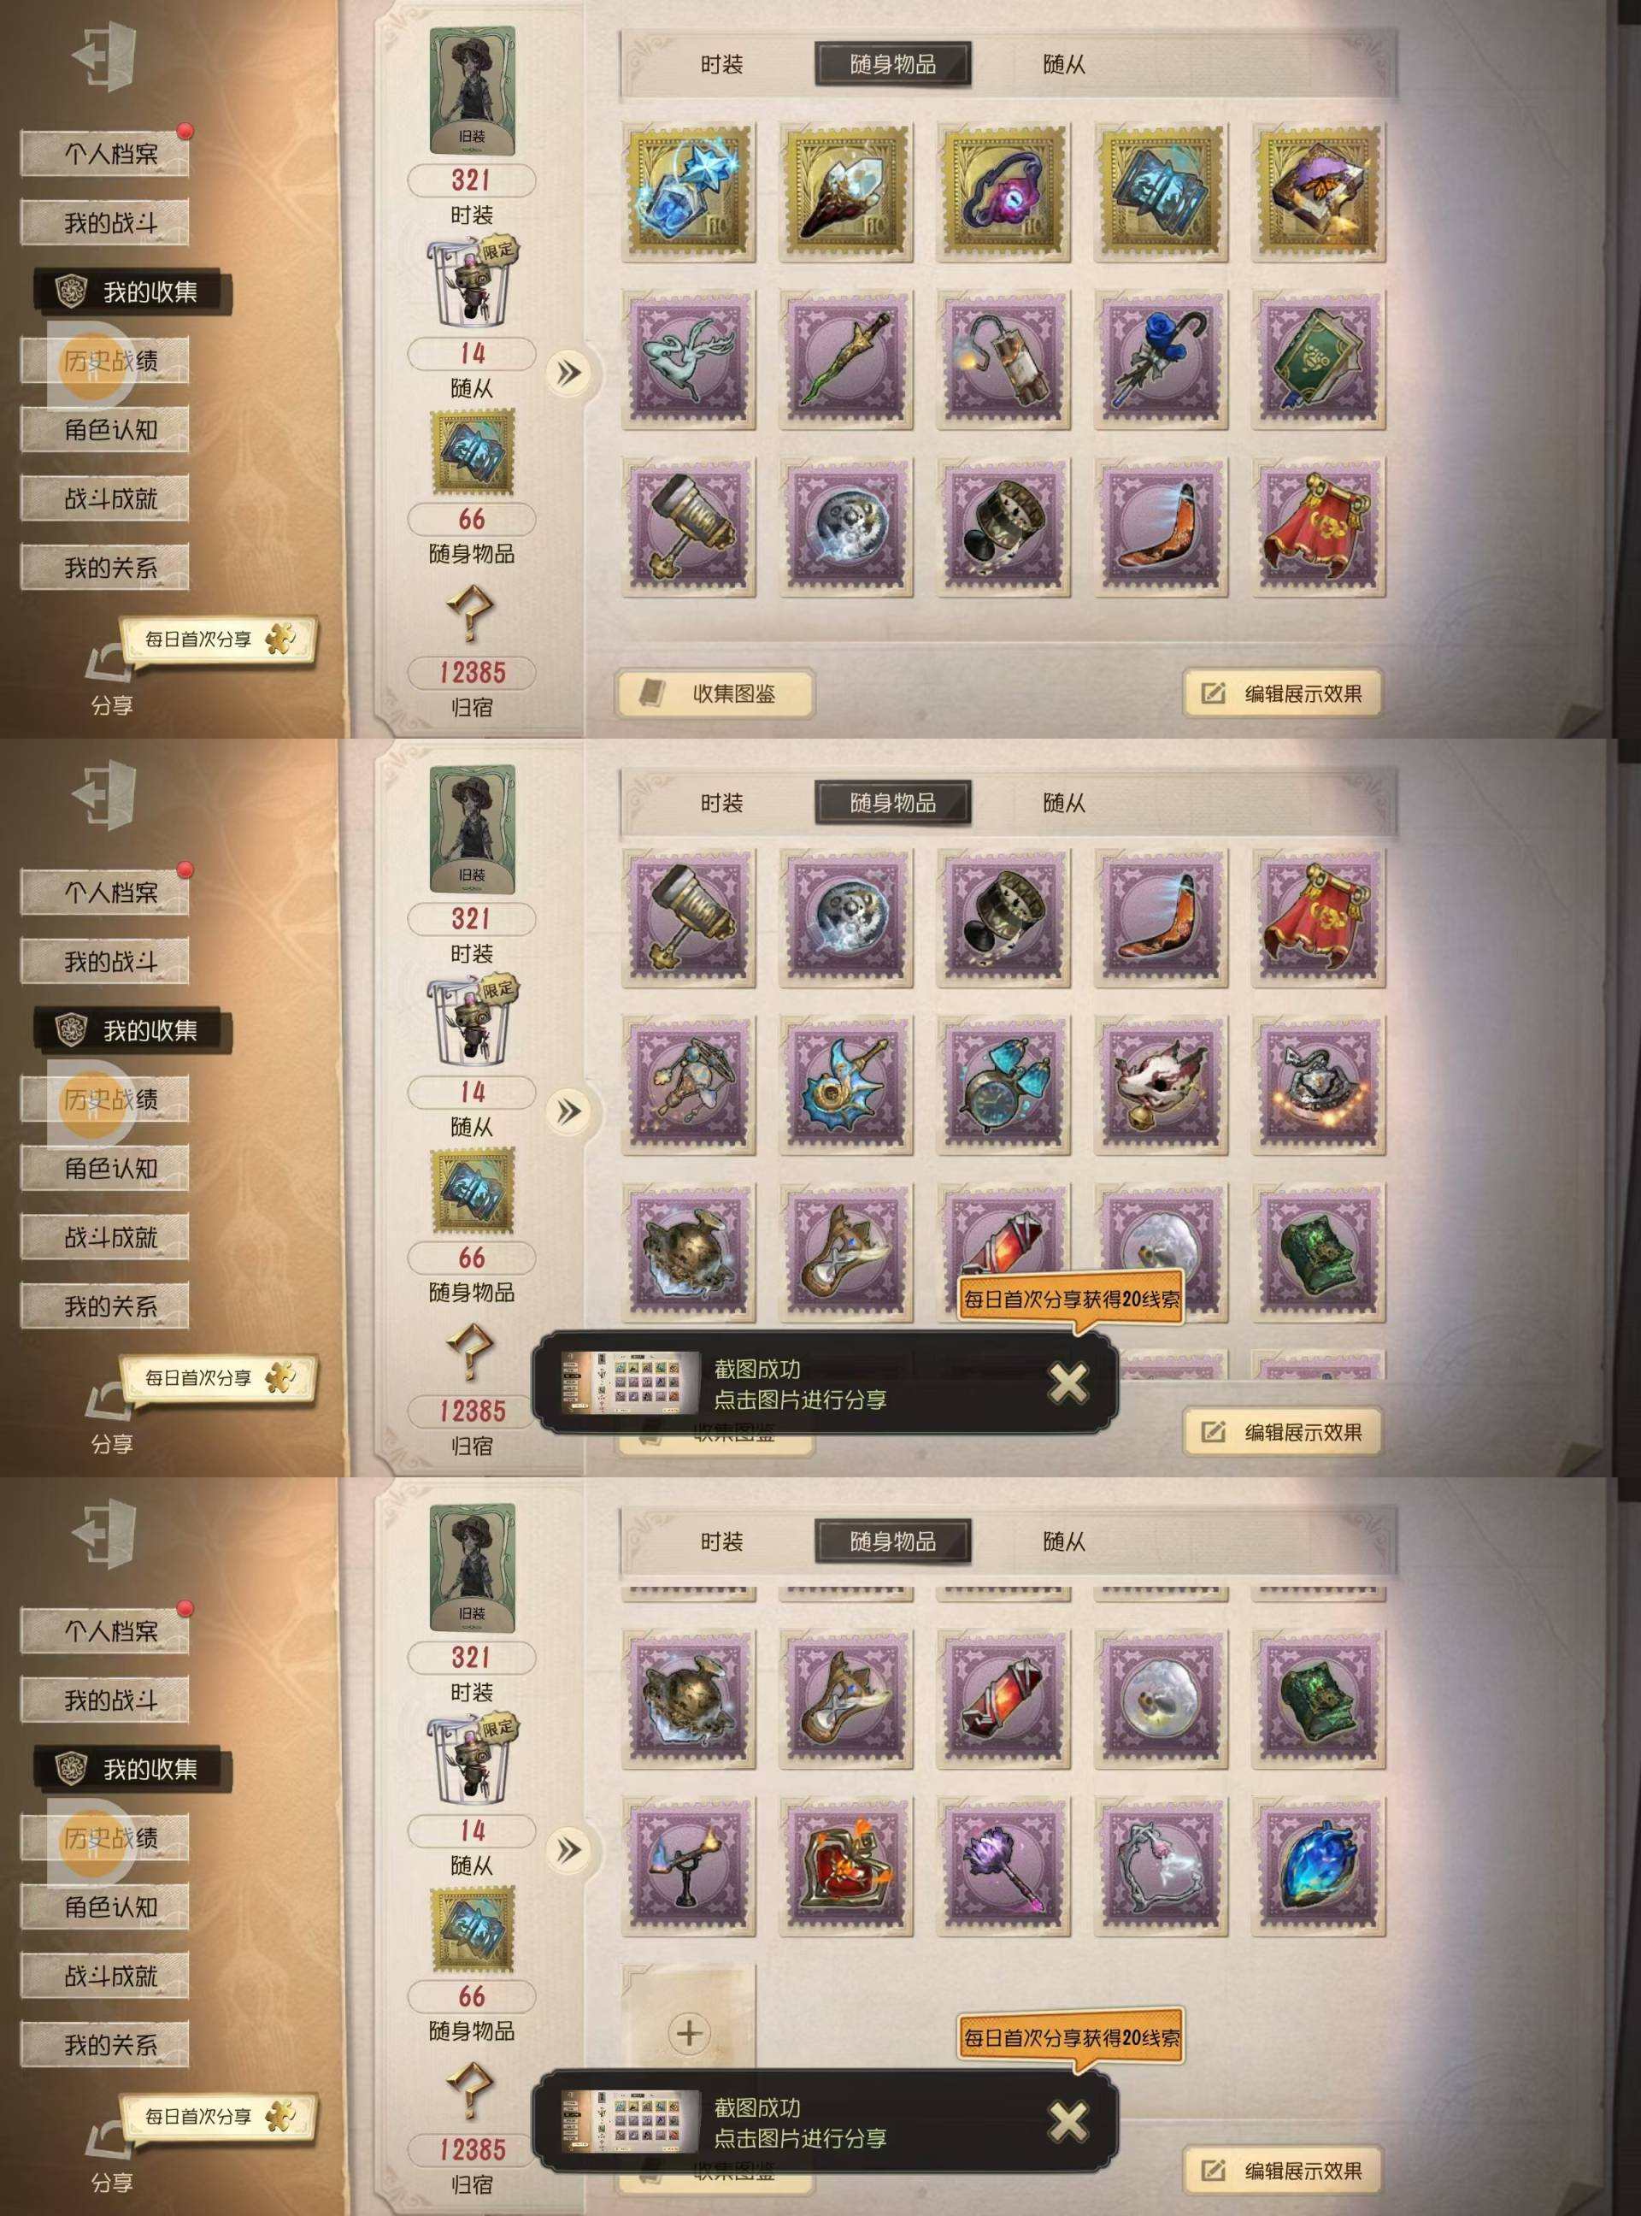1641x2216 pixels.
Task: Choose the blue rose cane accessory
Action: 1160,360
